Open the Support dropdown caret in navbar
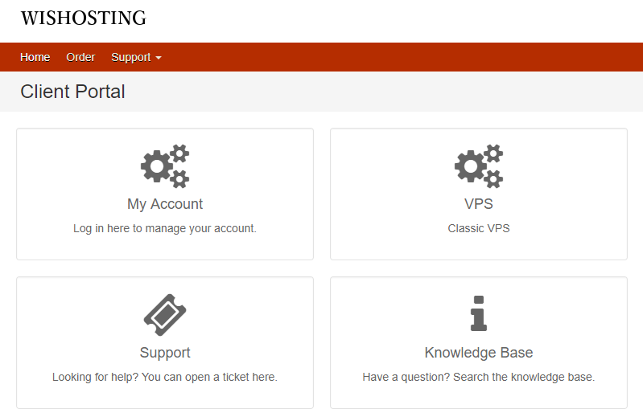643x417 pixels. (159, 58)
